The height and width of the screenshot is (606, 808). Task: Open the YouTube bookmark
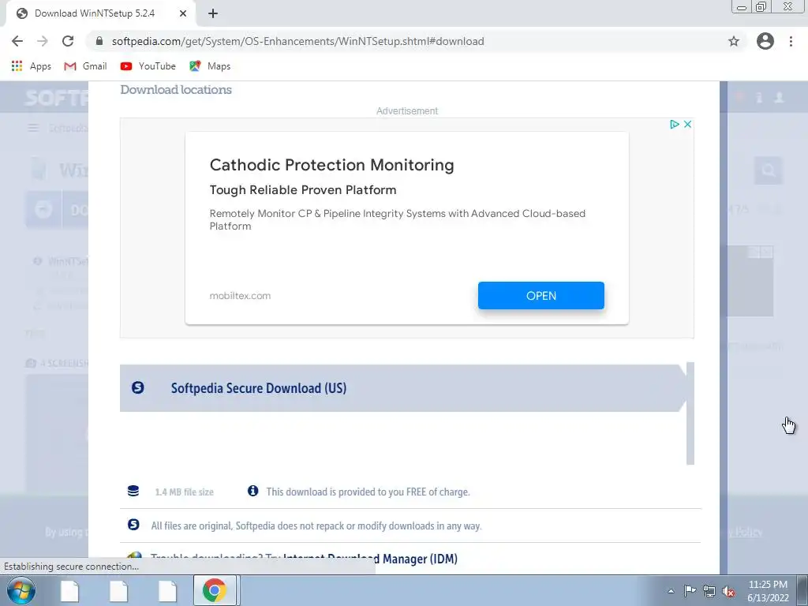148,66
